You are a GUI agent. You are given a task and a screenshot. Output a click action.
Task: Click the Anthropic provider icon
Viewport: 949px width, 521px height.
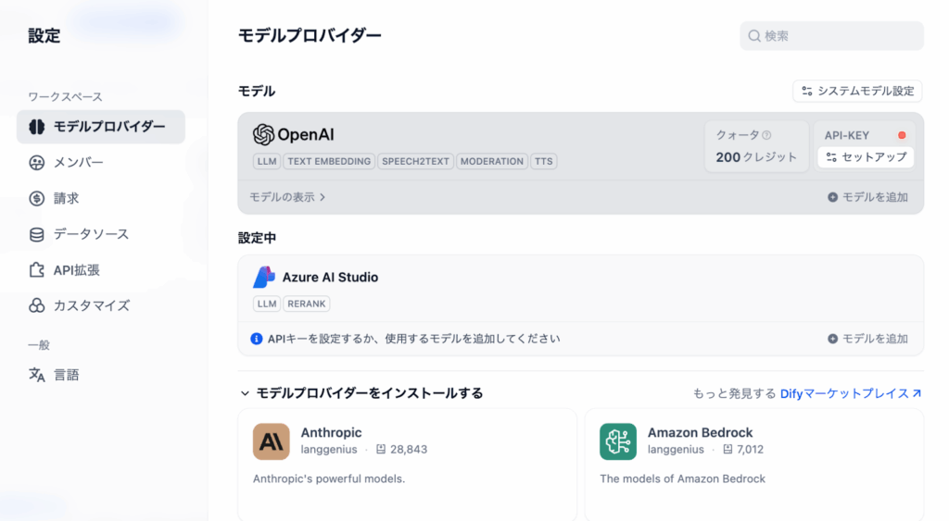click(x=271, y=441)
